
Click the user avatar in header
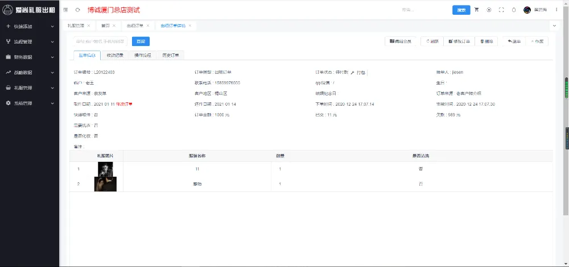point(527,10)
